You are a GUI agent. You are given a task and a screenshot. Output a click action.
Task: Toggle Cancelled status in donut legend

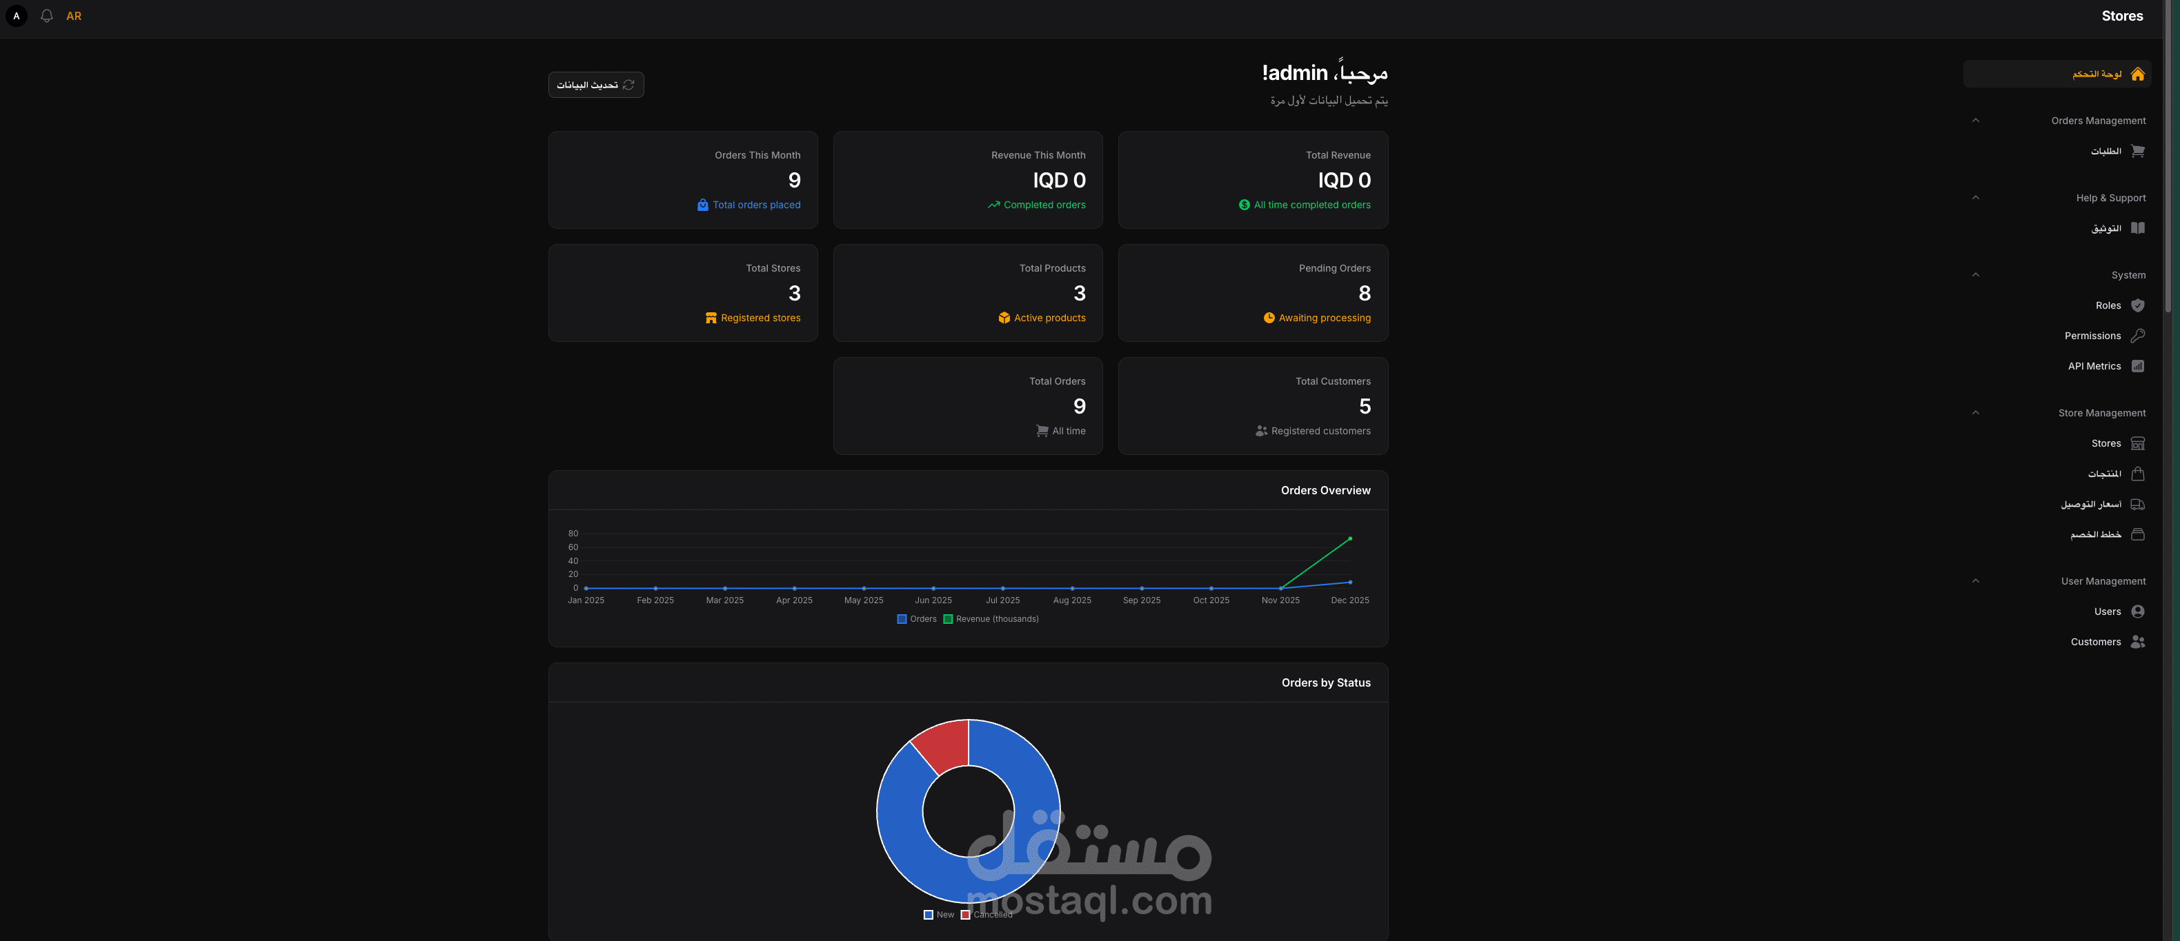(x=986, y=914)
